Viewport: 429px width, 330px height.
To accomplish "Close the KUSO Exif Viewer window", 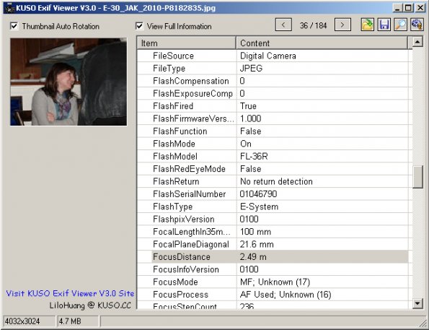I will pyautogui.click(x=420, y=8).
